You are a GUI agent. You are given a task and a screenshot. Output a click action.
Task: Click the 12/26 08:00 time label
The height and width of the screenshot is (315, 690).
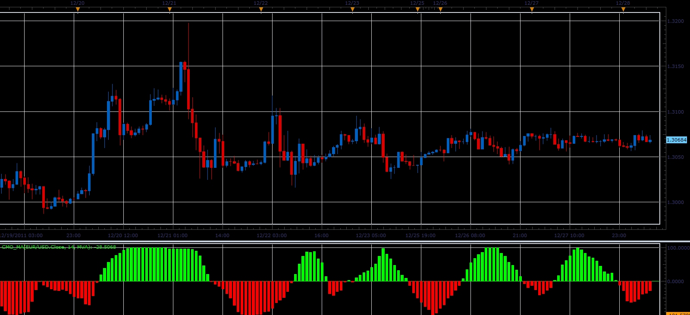[x=470, y=235]
